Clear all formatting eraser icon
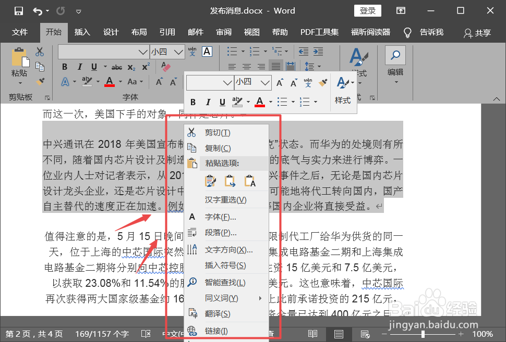The image size is (506, 342). (165, 67)
